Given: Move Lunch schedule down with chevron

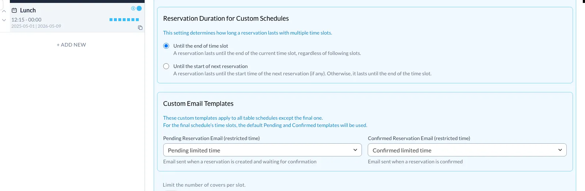Looking at the screenshot, I should (4, 20).
